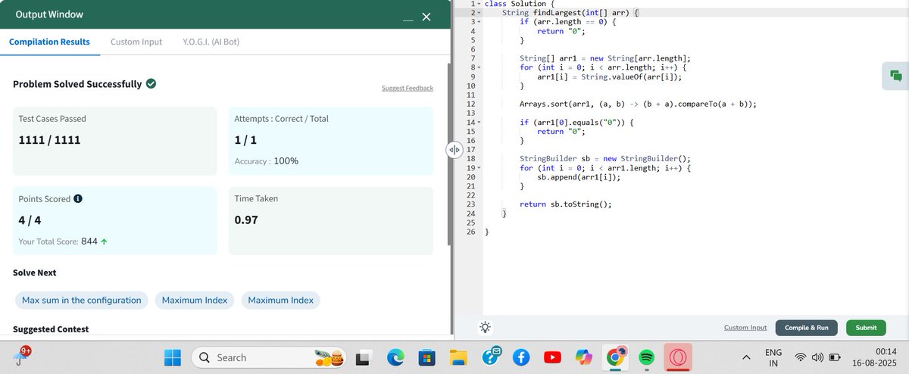The image size is (909, 374).
Task: Open the chat/comments floating icon
Action: [895, 75]
